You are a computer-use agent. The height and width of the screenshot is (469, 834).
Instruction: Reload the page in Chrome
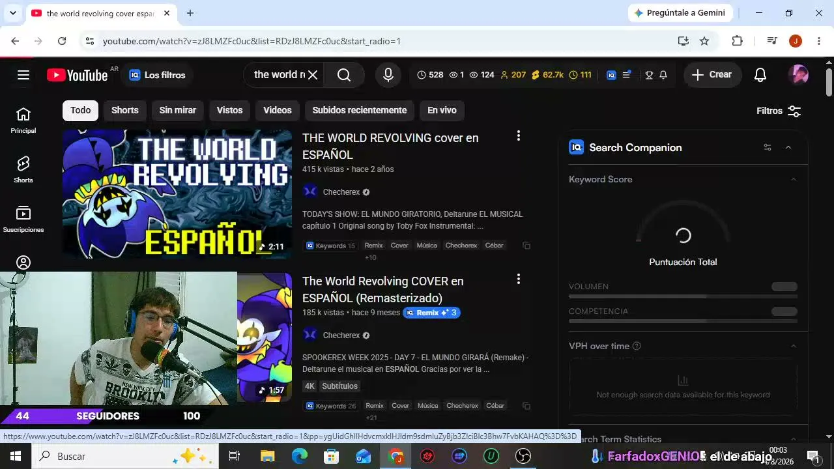pos(62,41)
